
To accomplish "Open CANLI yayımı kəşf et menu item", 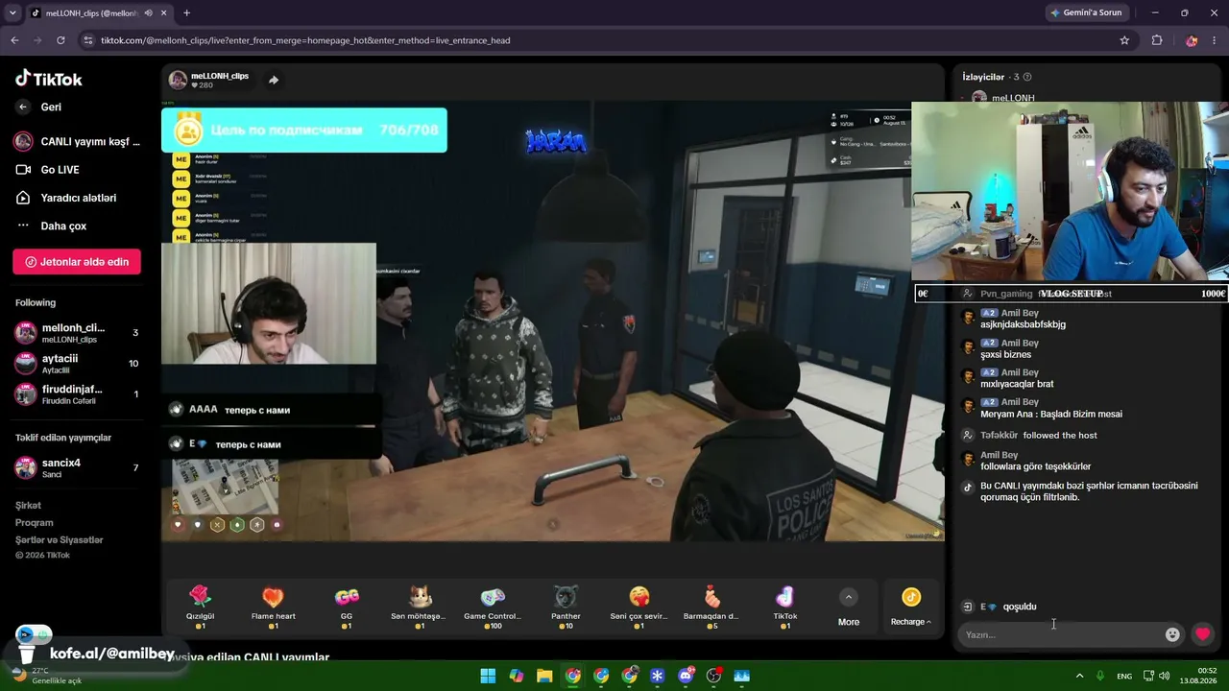I will pyautogui.click(x=77, y=142).
